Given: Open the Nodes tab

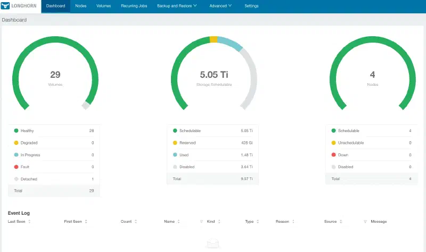Looking at the screenshot, I should [x=81, y=6].
